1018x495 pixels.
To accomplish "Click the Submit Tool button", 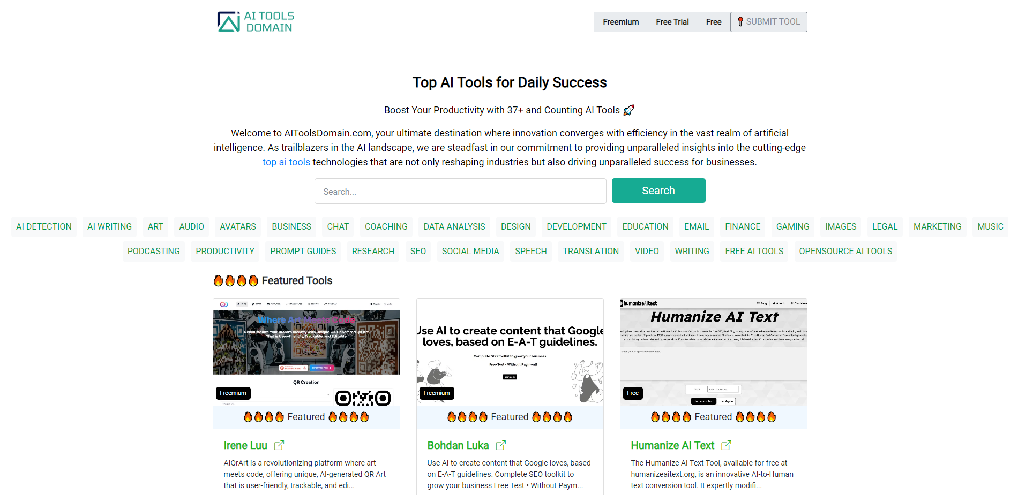I will [768, 22].
